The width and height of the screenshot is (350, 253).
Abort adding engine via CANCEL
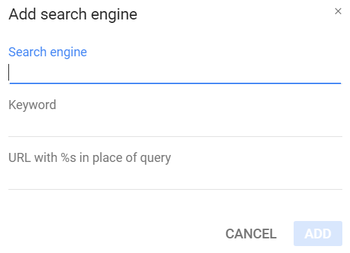(251, 234)
